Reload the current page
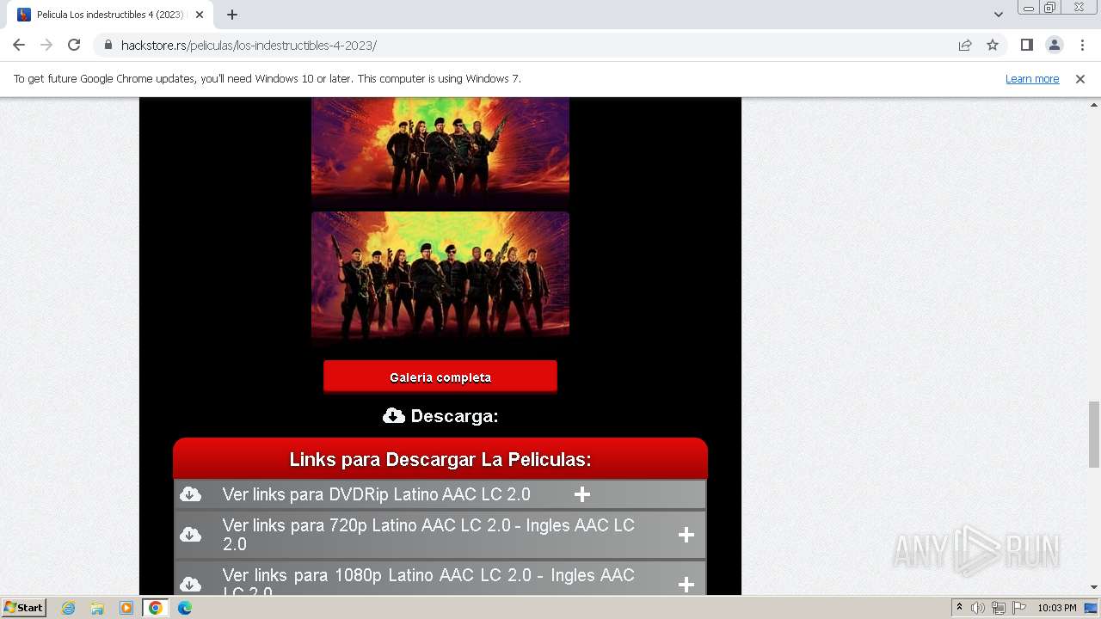 click(x=74, y=45)
